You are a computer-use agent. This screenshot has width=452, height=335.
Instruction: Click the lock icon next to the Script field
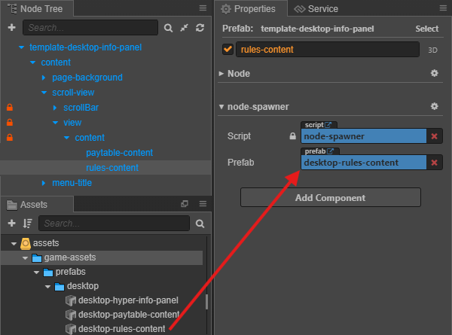[x=292, y=136]
